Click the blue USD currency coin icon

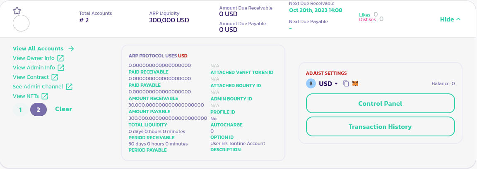pos(311,83)
